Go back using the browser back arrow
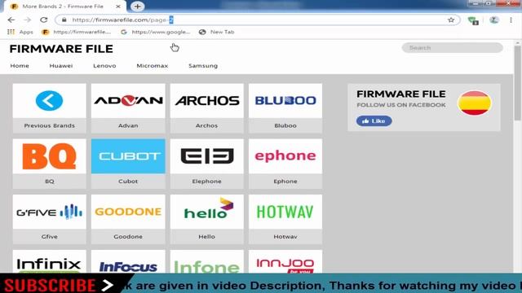The width and height of the screenshot is (522, 293). tap(11, 20)
